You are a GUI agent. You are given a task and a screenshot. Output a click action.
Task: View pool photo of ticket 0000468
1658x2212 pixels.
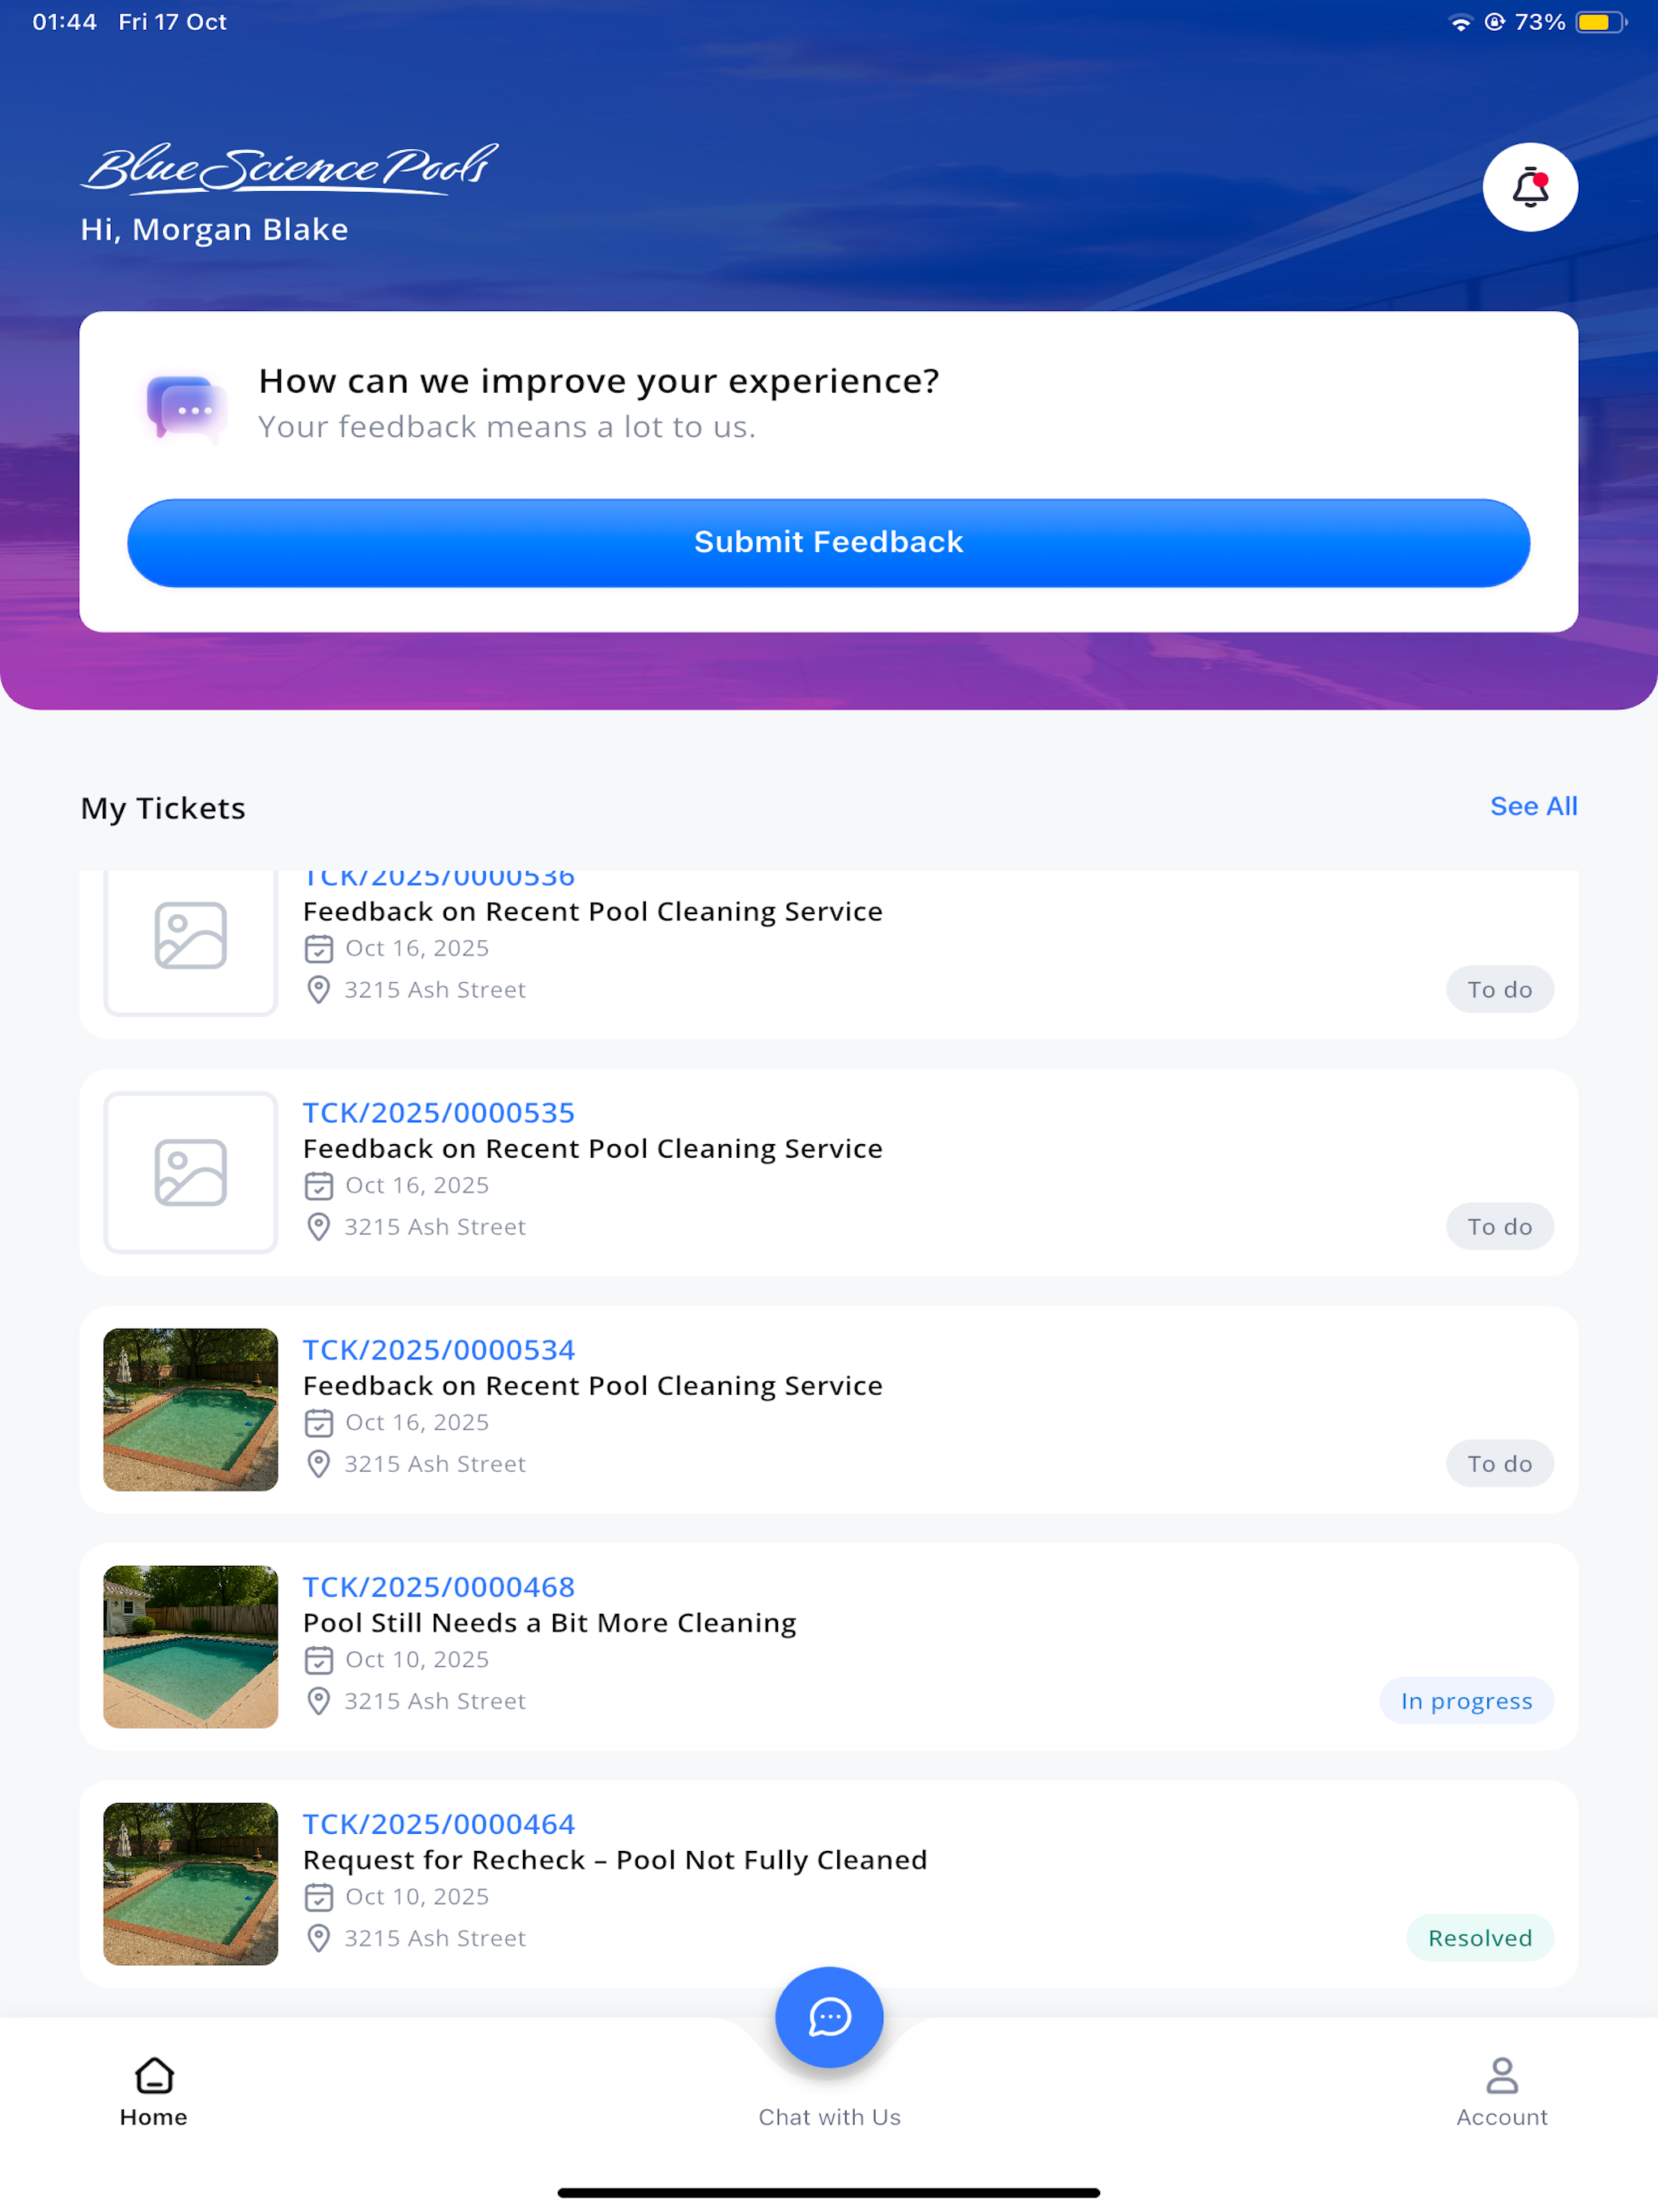pyautogui.click(x=191, y=1646)
